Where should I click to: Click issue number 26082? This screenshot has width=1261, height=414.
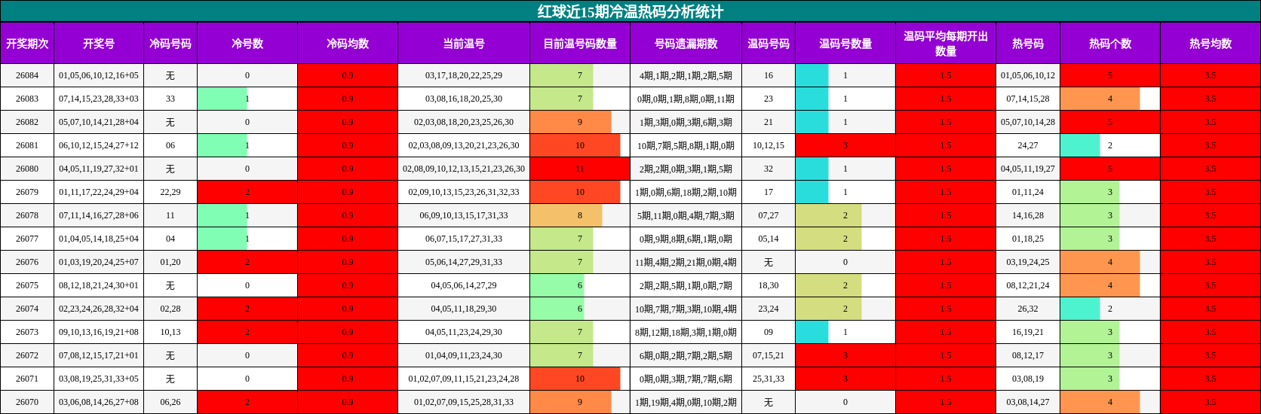[x=27, y=122]
